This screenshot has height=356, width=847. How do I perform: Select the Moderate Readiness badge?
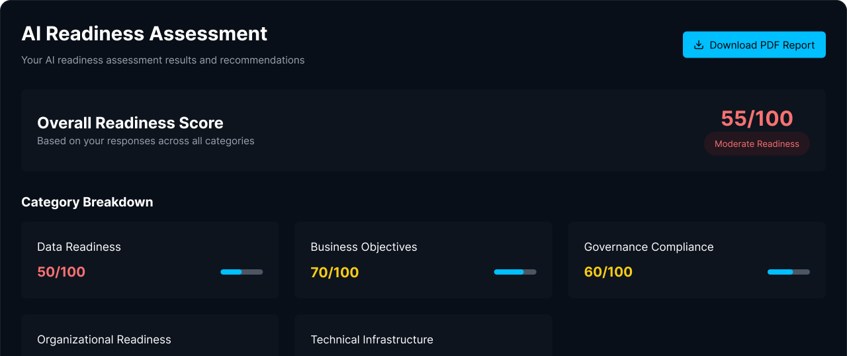tap(757, 144)
